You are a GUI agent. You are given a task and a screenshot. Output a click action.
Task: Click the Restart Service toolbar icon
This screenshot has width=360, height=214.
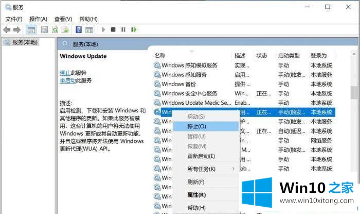pyautogui.click(x=134, y=30)
